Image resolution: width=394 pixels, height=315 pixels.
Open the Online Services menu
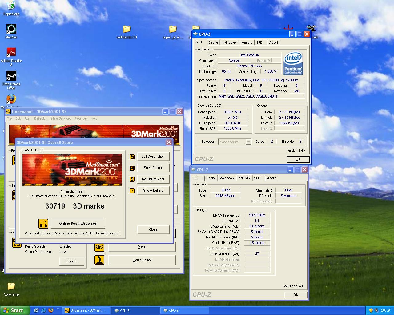(60, 118)
